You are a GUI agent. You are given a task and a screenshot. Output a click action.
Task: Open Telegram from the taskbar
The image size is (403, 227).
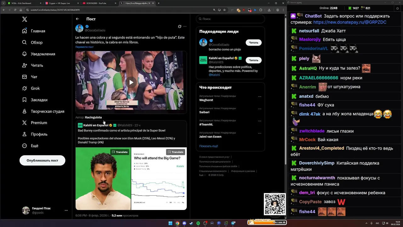click(x=233, y=223)
